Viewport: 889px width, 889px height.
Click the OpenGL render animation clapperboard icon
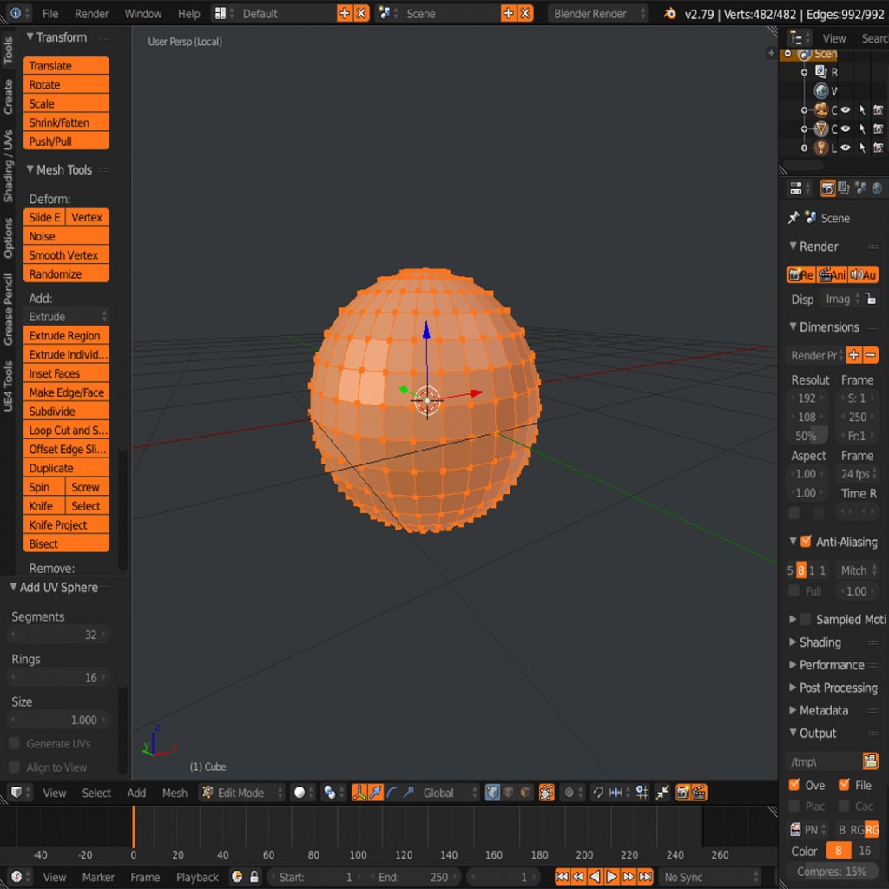(699, 793)
